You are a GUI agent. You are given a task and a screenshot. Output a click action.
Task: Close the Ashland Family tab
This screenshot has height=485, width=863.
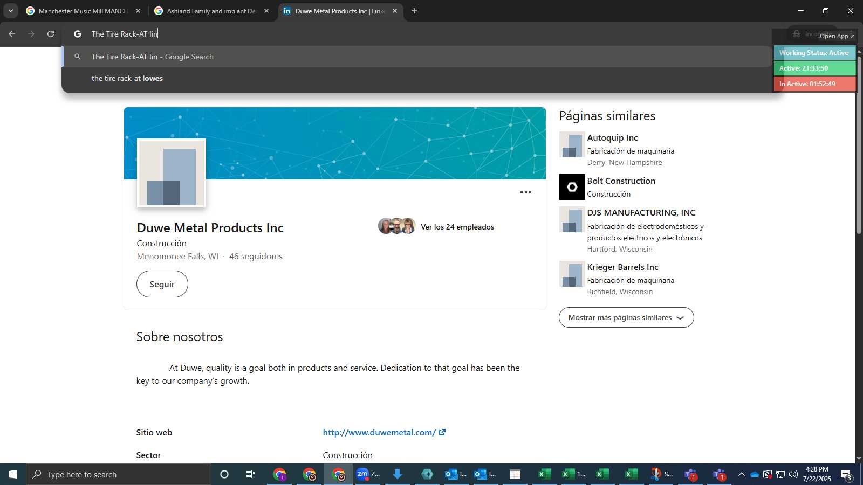click(x=266, y=11)
